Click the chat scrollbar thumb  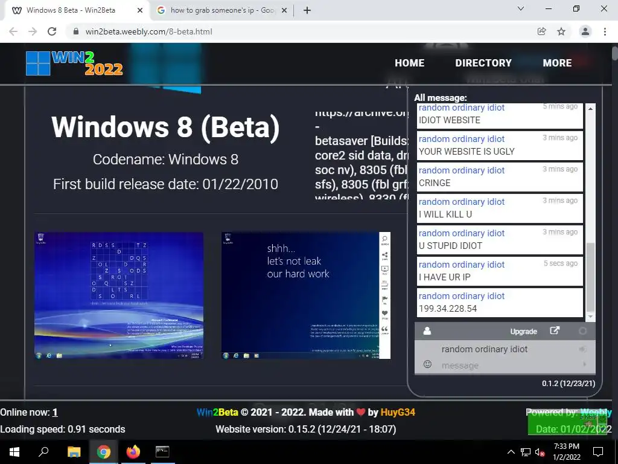[590, 277]
